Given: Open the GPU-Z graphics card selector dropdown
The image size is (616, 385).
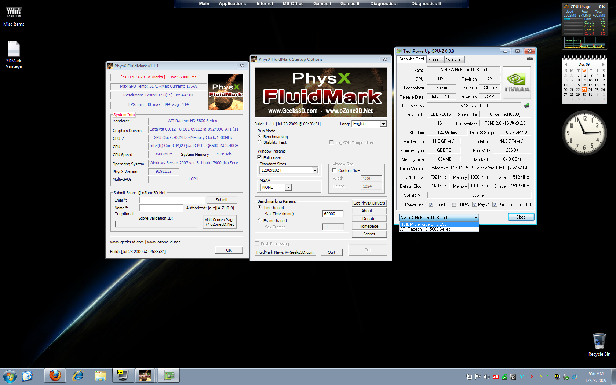Looking at the screenshot, I should 439,217.
